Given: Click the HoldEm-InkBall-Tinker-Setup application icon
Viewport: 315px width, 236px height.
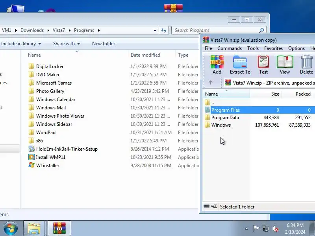Looking at the screenshot, I should (x=31, y=149).
